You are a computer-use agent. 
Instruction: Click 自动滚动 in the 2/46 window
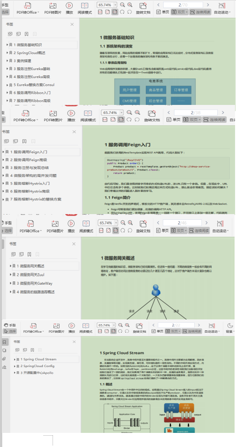221,227
